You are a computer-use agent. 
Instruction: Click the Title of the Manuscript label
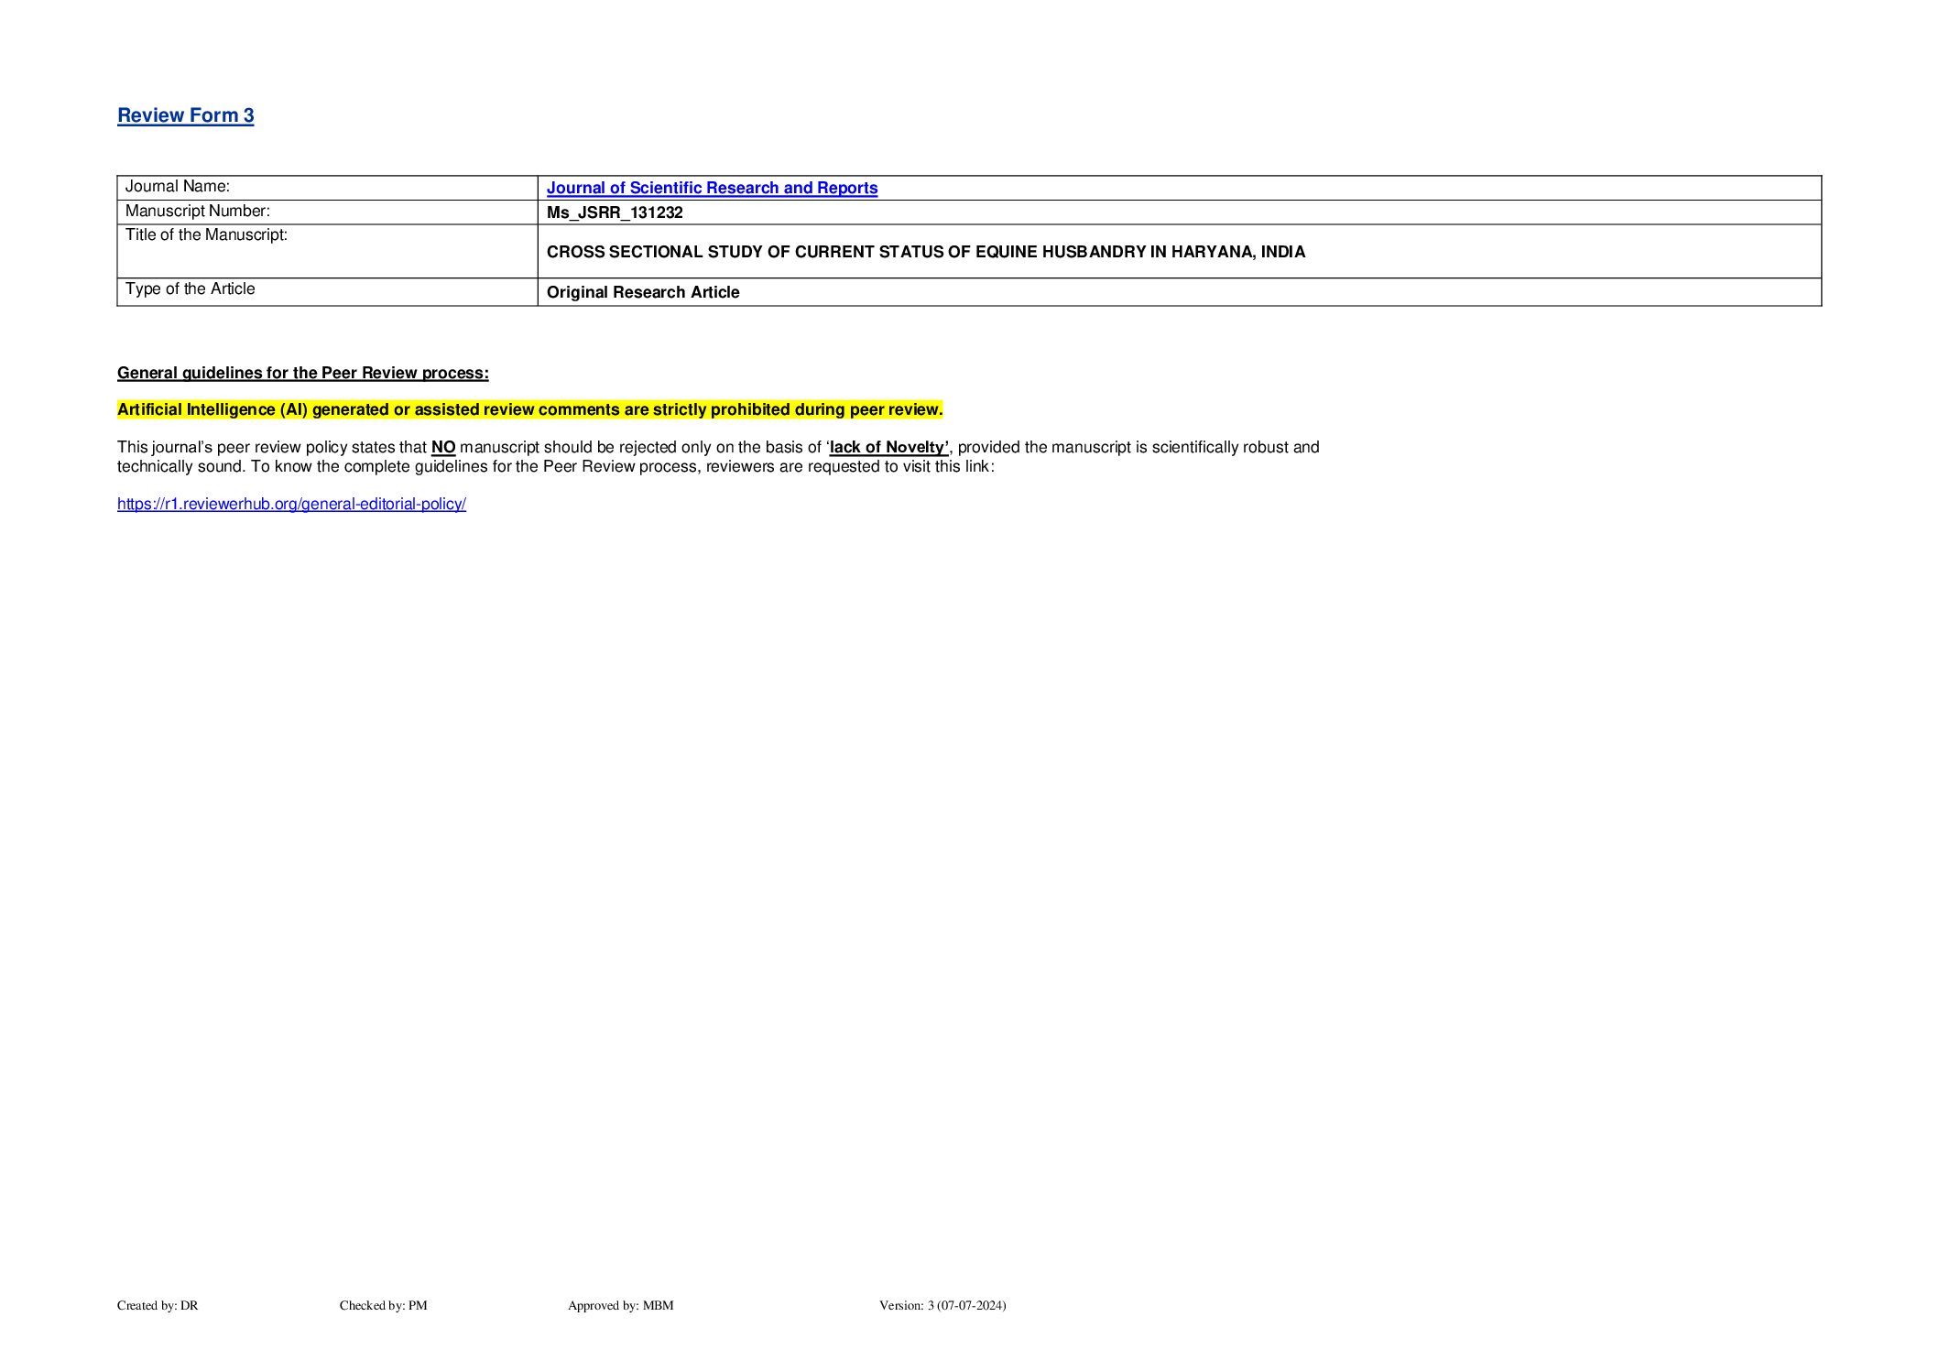pyautogui.click(x=206, y=235)
